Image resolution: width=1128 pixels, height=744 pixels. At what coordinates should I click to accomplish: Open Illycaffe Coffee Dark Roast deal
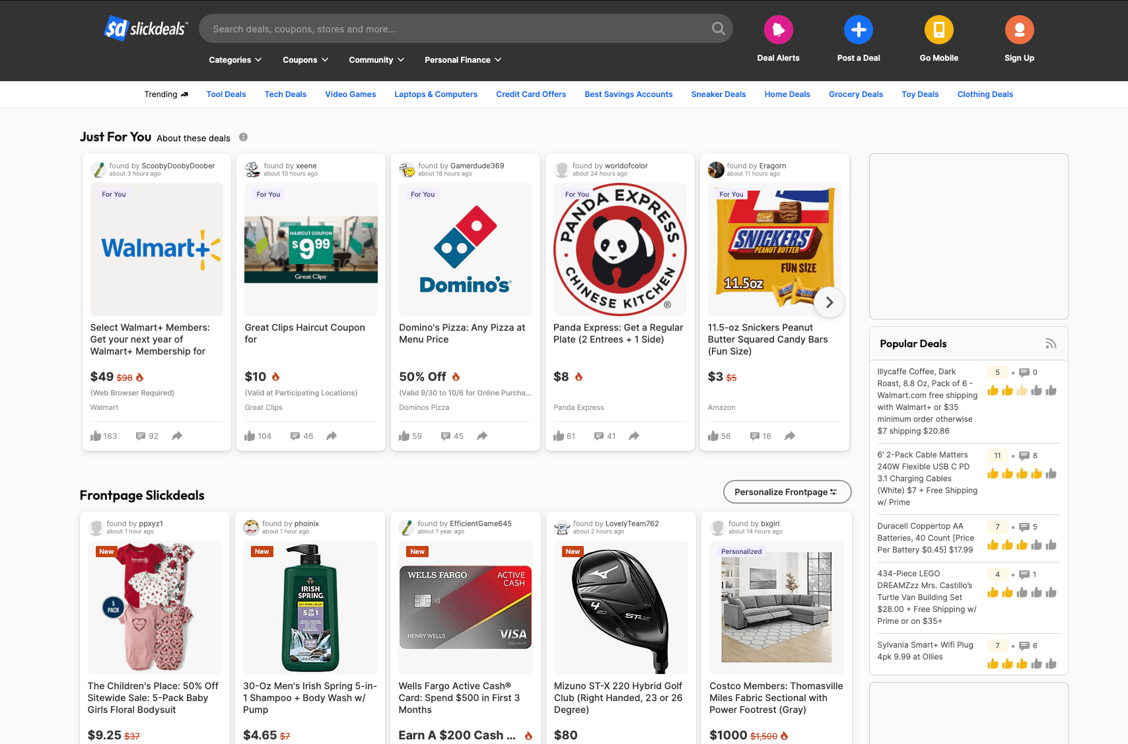(927, 401)
